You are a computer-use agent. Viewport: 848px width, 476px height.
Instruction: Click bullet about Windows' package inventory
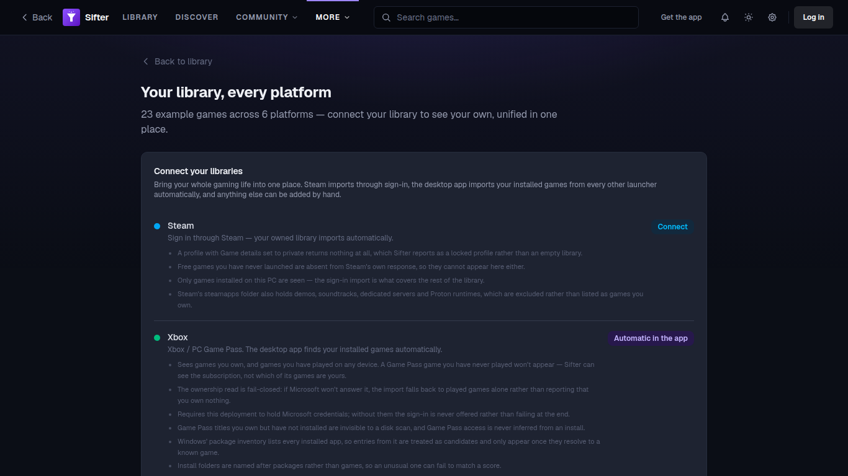pos(389,447)
